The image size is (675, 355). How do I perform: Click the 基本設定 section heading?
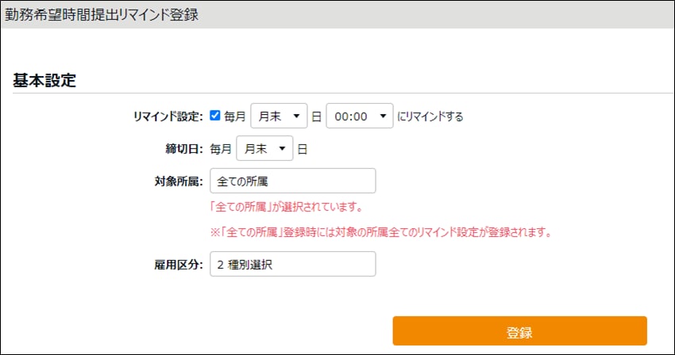pos(44,81)
